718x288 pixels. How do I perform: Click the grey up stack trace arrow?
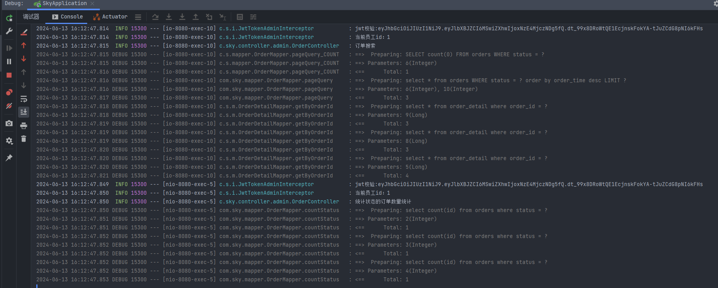tap(24, 72)
